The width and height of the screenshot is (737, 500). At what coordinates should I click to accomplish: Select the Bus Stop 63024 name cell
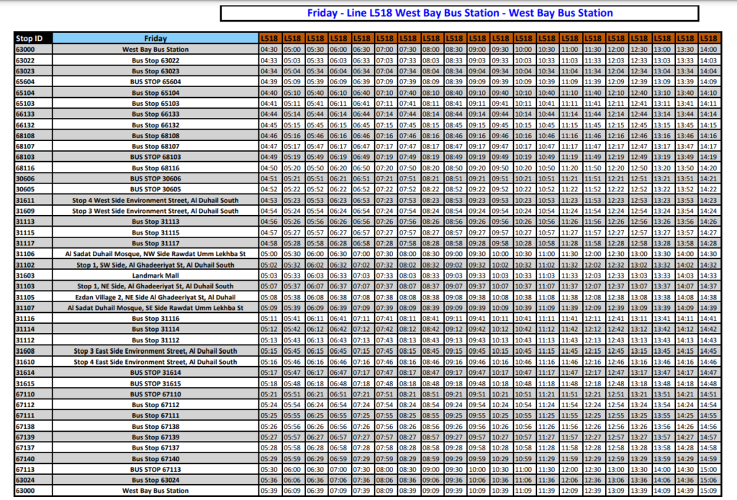coord(155,480)
